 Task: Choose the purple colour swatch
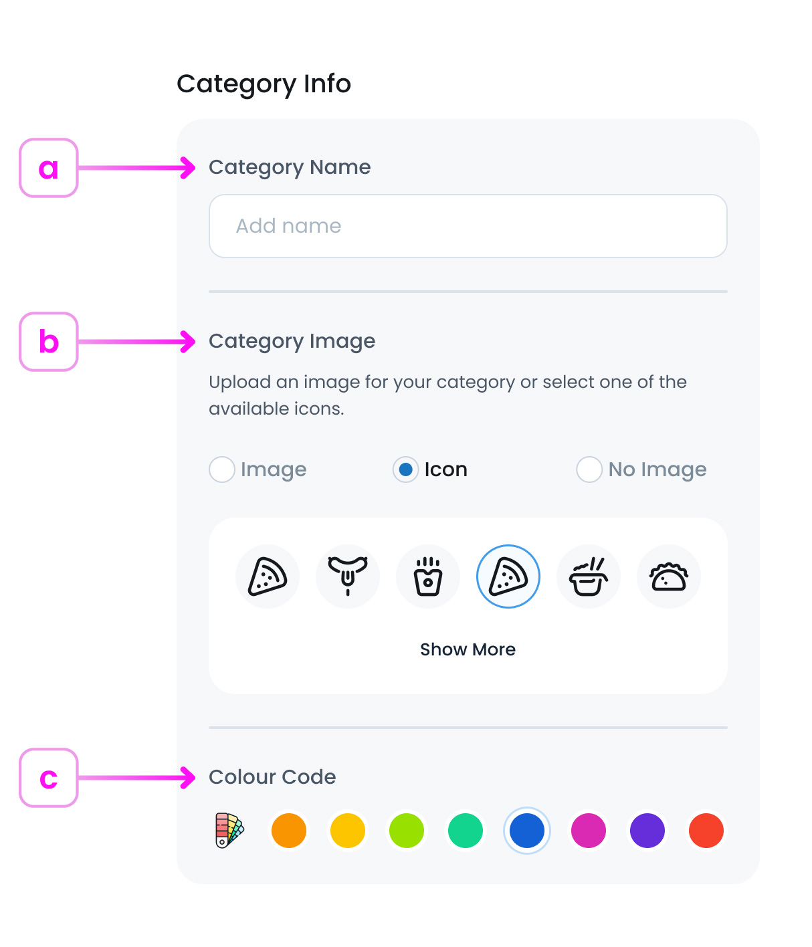tap(647, 831)
